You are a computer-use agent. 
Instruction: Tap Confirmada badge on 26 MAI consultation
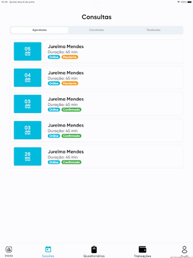(71, 162)
